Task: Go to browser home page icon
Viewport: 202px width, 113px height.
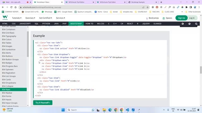Action: pos(15,7)
